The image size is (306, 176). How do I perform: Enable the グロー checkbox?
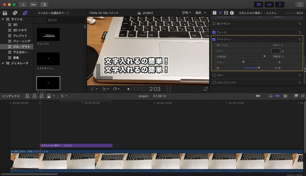[x=214, y=75]
